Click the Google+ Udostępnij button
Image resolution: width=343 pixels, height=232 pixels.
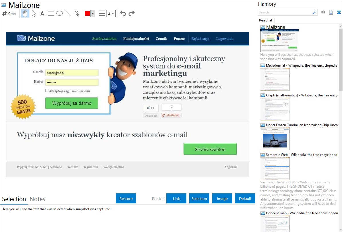[x=171, y=115]
